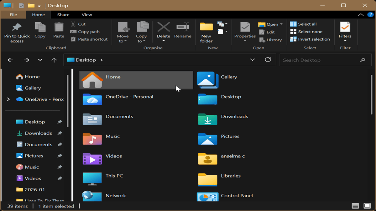
Task: Click the Back navigation arrow
Action: pos(10,60)
